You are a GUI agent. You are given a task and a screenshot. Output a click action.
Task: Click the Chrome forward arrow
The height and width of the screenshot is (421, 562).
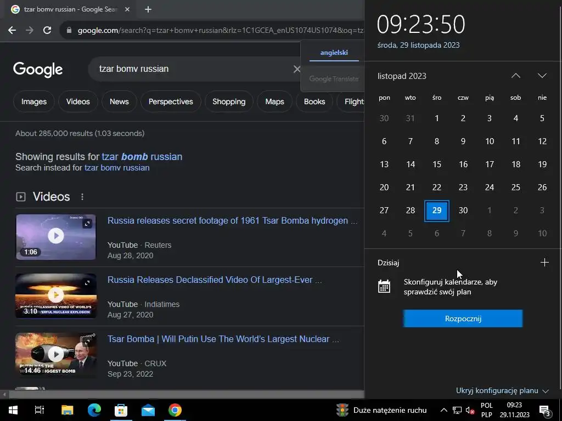[30, 30]
